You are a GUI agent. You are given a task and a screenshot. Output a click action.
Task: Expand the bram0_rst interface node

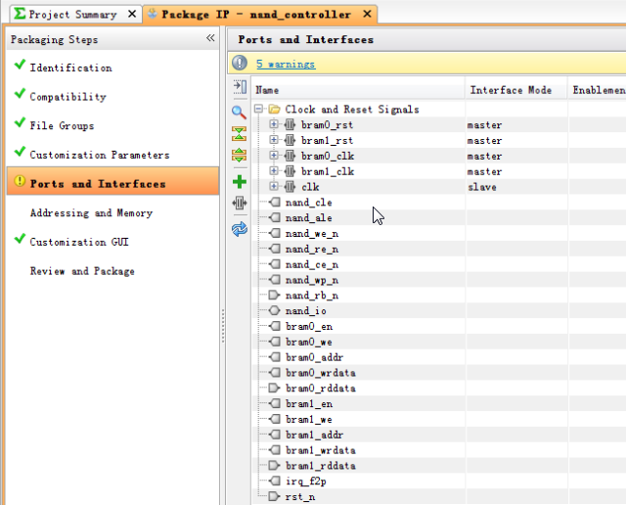point(274,124)
